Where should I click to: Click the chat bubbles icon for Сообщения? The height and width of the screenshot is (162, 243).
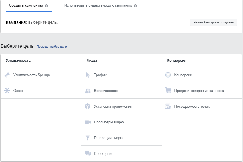pyautogui.click(x=88, y=153)
